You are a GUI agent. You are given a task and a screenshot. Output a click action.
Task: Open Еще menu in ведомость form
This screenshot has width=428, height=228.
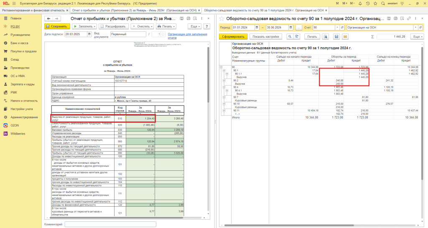pos(418,37)
